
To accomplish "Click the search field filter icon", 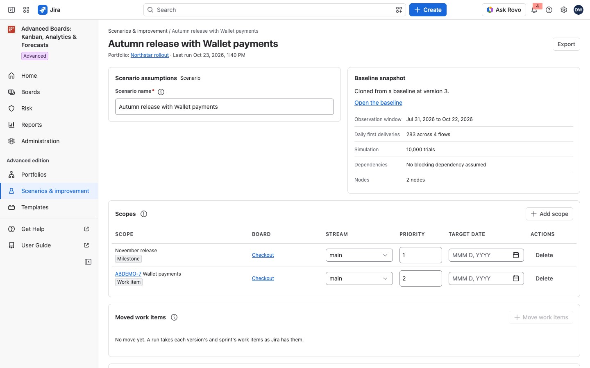I will [x=399, y=10].
